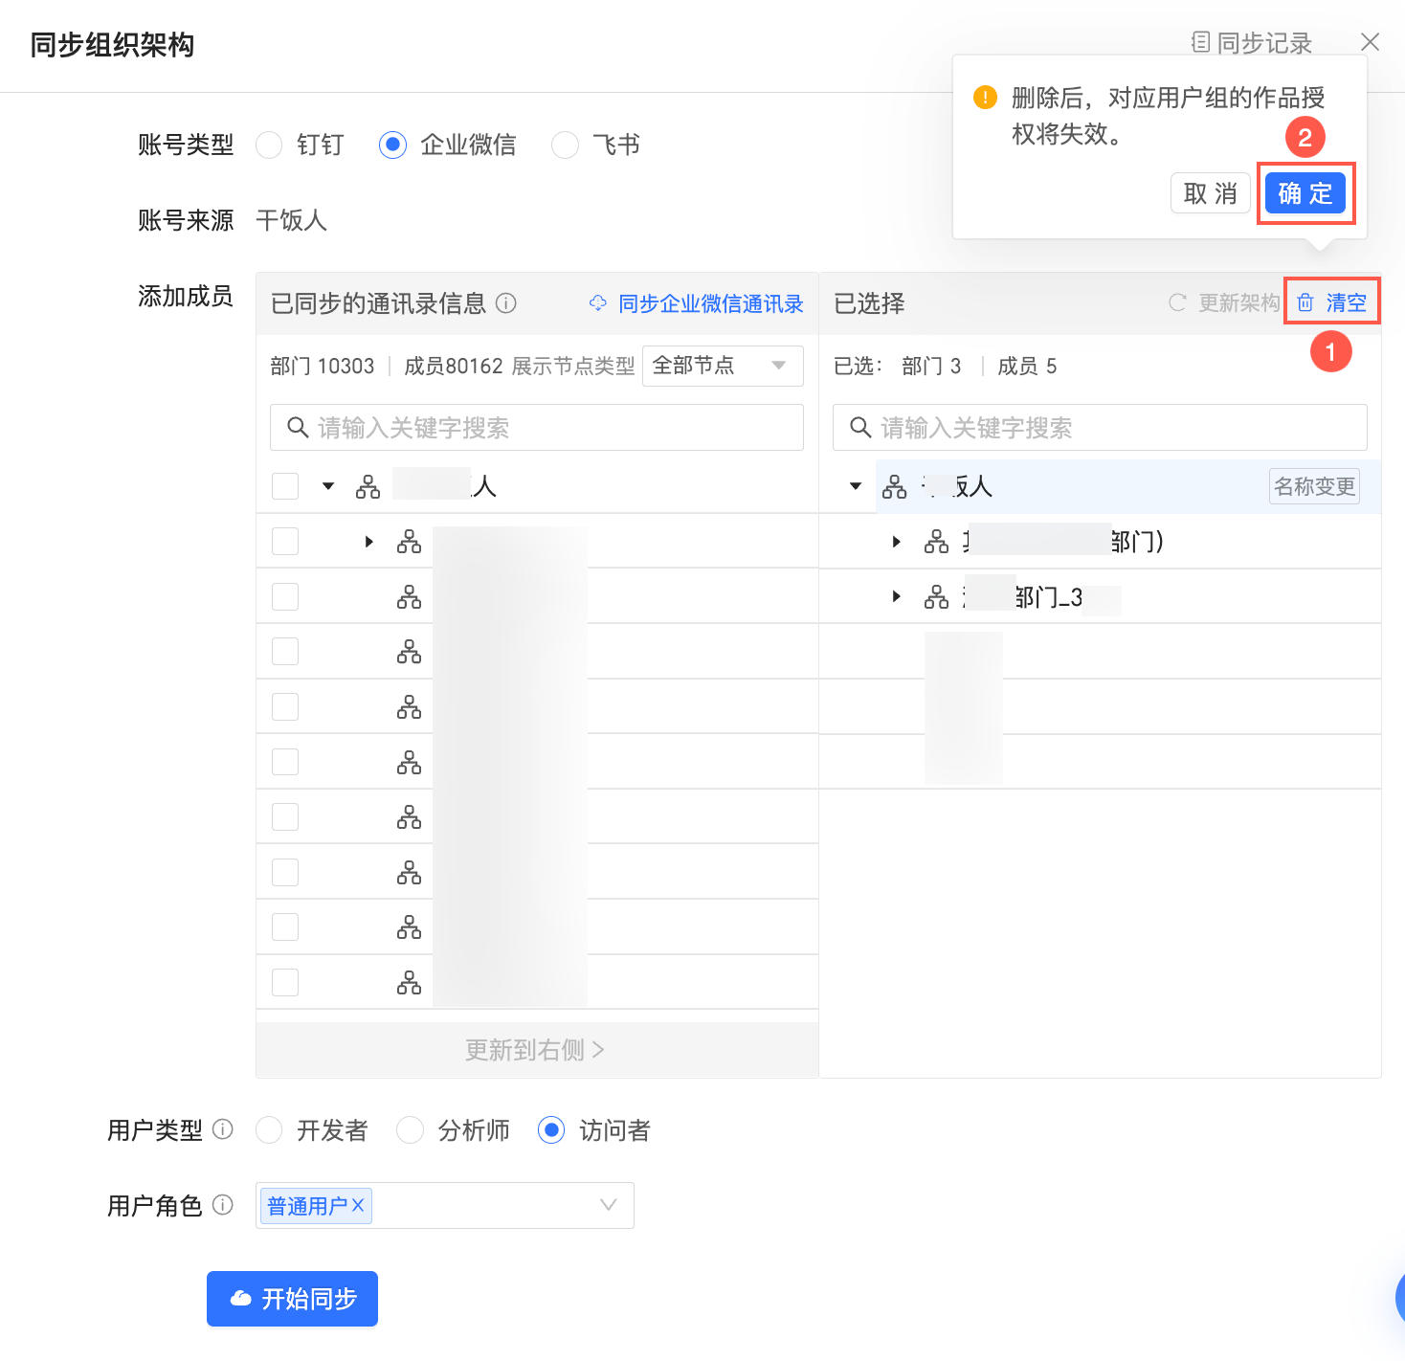The width and height of the screenshot is (1405, 1361).
Task: Click the fourth child department org icon
Action: pos(410,707)
